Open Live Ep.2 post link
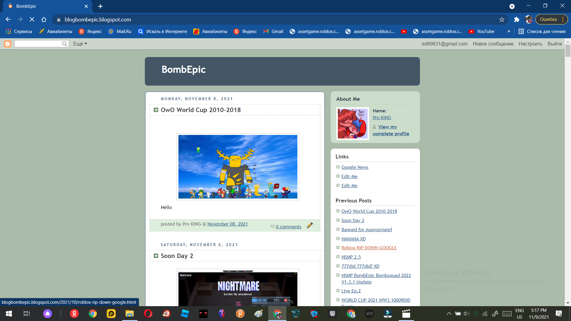 (351, 291)
